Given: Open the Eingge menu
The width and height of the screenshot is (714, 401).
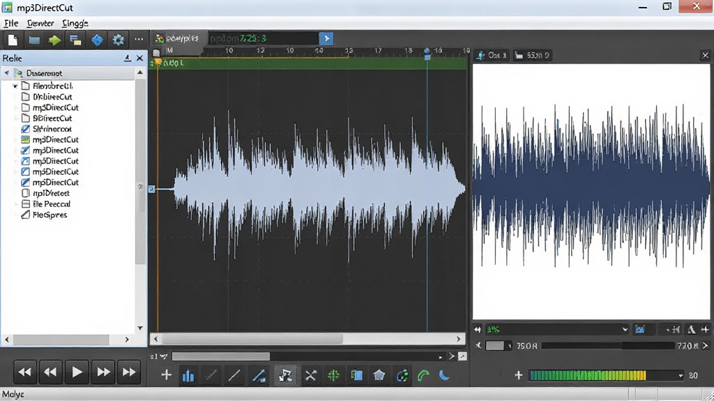Looking at the screenshot, I should point(75,23).
